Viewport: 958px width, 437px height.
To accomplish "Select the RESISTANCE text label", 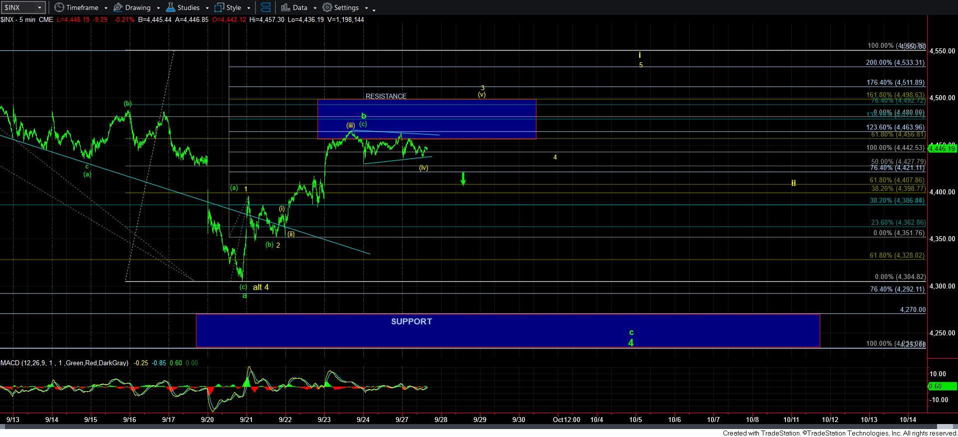I will click(x=386, y=96).
